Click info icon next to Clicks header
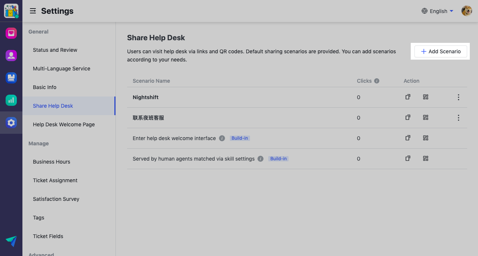478x256 pixels. pos(377,81)
